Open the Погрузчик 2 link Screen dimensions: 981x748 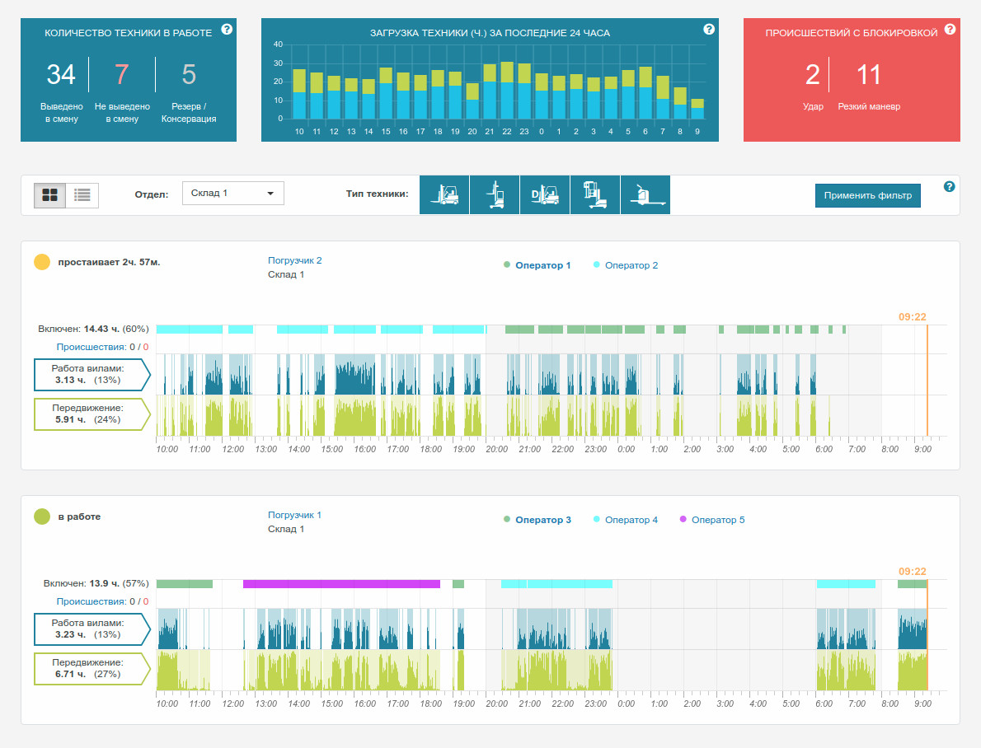click(x=294, y=260)
